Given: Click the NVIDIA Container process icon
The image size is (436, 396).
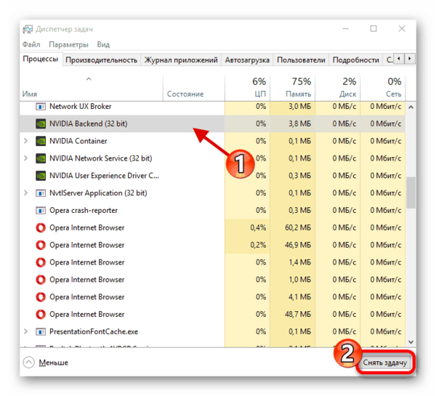Looking at the screenshot, I should coord(41,141).
